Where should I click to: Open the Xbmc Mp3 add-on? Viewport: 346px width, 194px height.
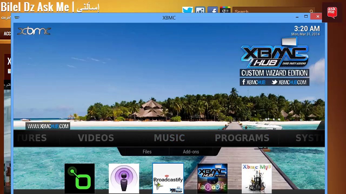coord(257,178)
